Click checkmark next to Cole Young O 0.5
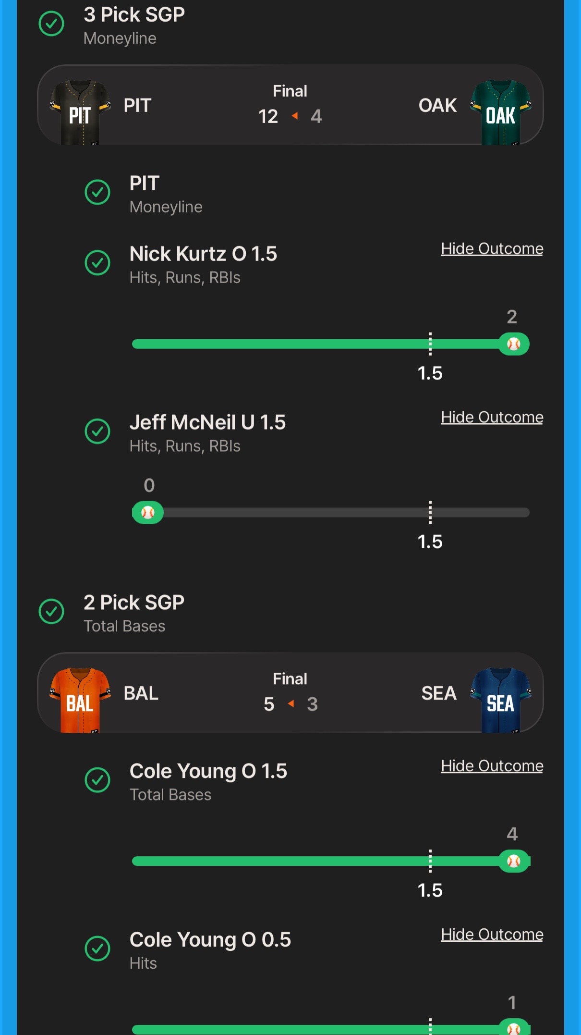The width and height of the screenshot is (581, 1035). point(97,949)
